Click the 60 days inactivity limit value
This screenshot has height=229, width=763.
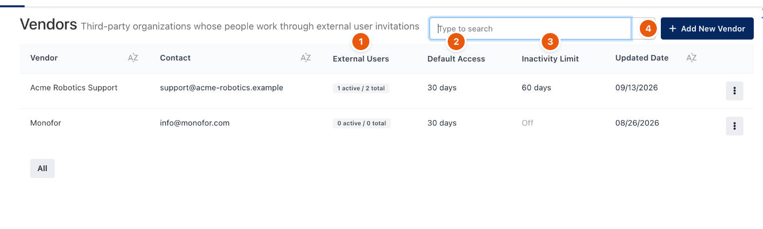tap(536, 88)
